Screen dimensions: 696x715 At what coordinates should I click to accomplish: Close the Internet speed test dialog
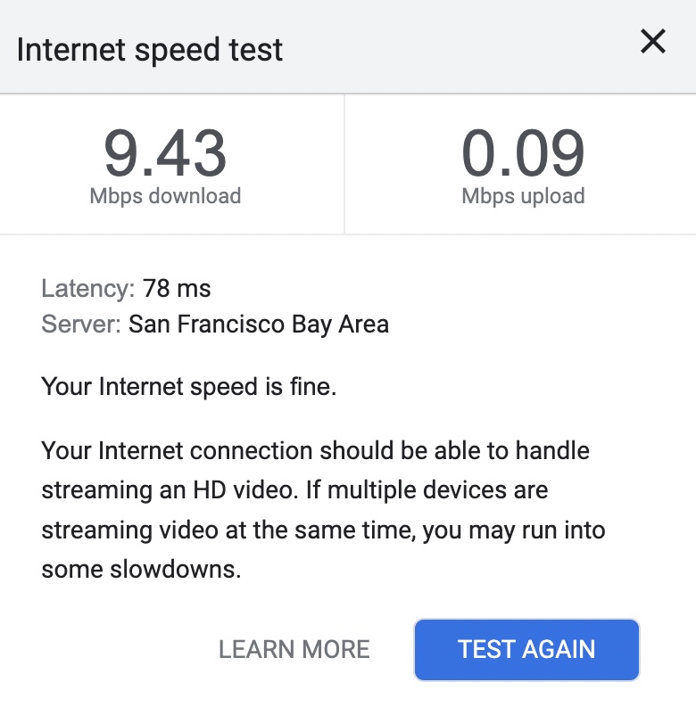click(653, 42)
